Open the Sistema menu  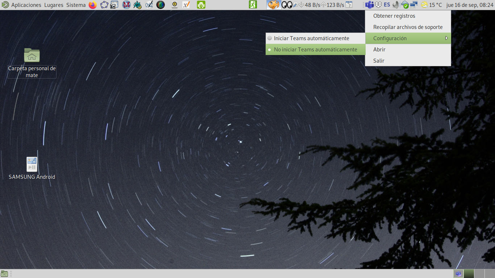76,5
